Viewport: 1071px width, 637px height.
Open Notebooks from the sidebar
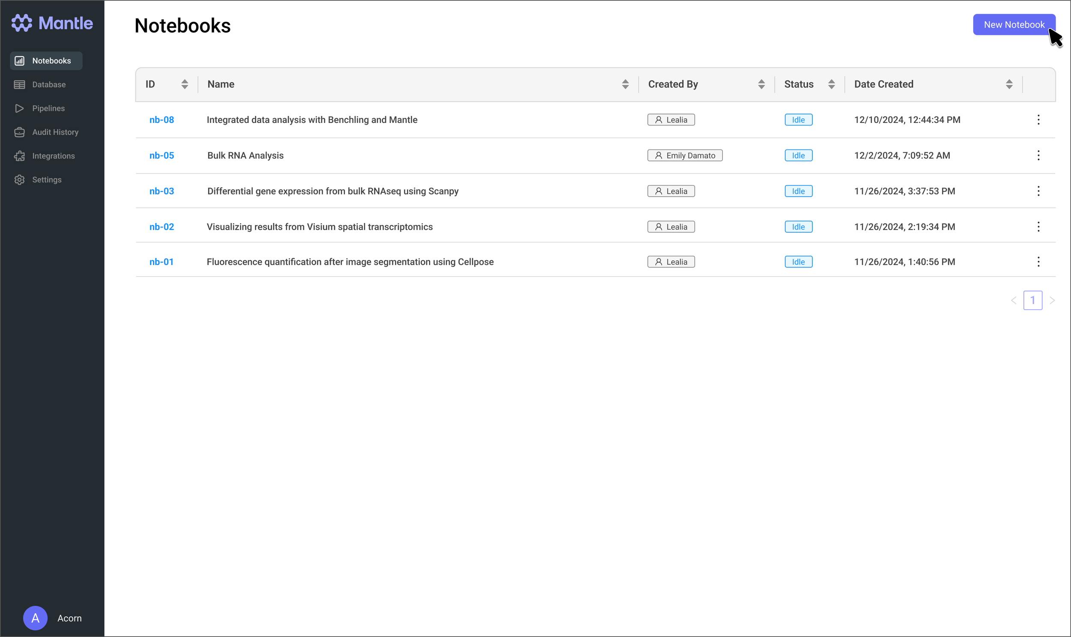pyautogui.click(x=46, y=61)
